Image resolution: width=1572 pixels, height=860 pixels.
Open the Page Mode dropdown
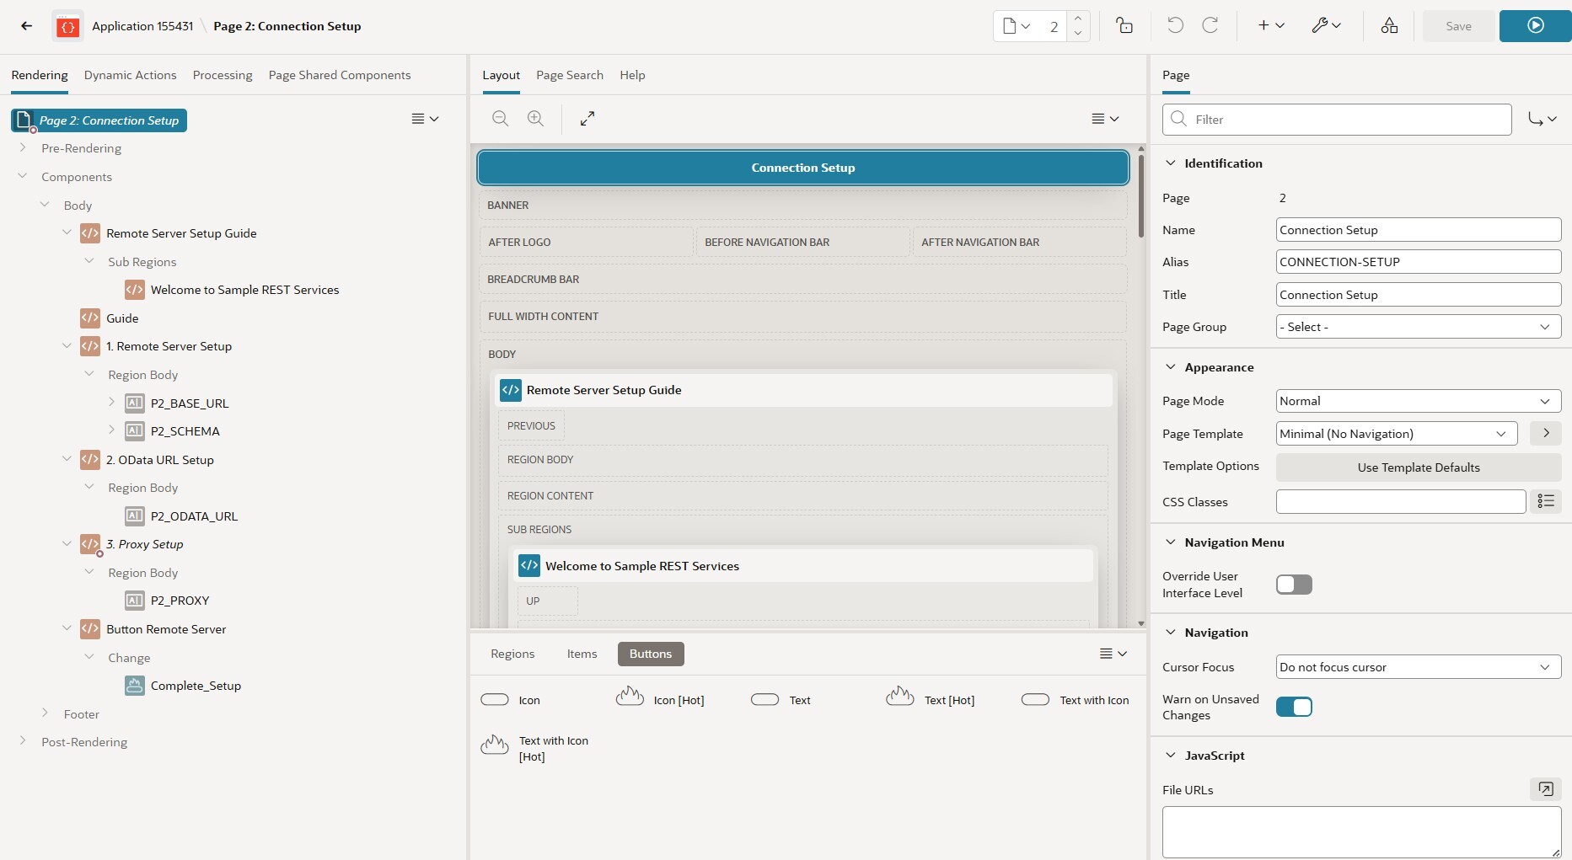[x=1419, y=401]
